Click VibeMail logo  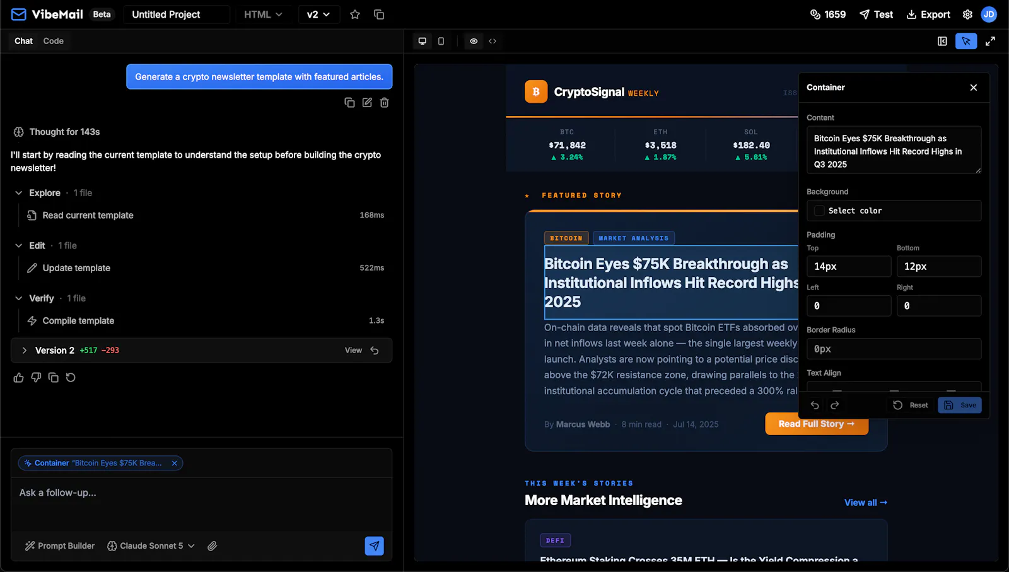click(47, 15)
